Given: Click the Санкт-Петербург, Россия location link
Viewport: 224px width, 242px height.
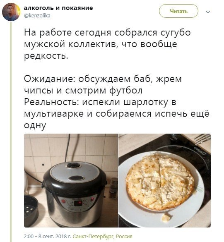Looking at the screenshot, I should [103, 237].
